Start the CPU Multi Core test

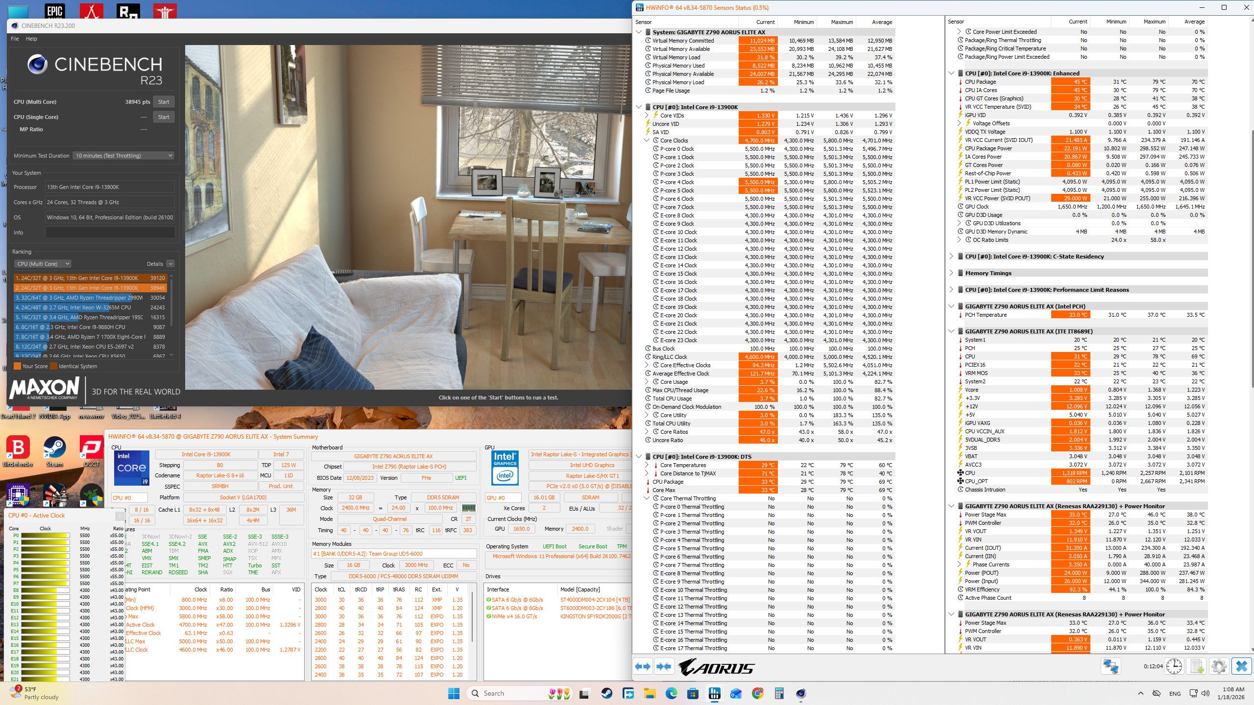164,102
